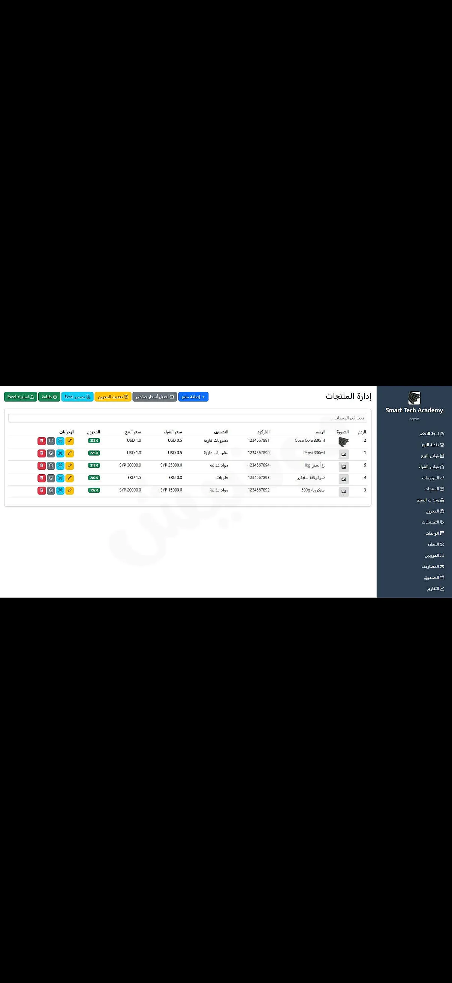Export products with تصدير Excel button
Screen dimensions: 452x983
[x=78, y=397]
